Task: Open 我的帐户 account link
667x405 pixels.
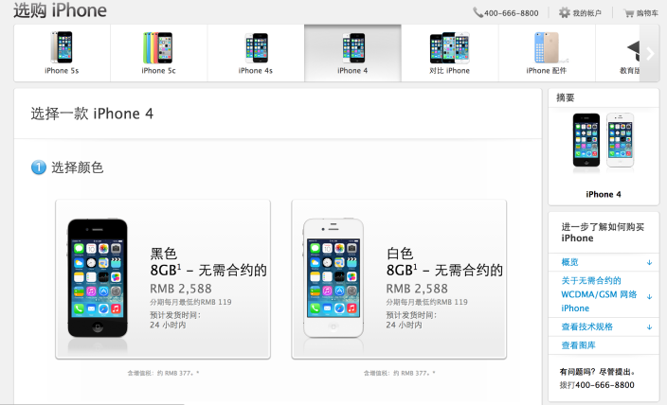Action: [587, 13]
